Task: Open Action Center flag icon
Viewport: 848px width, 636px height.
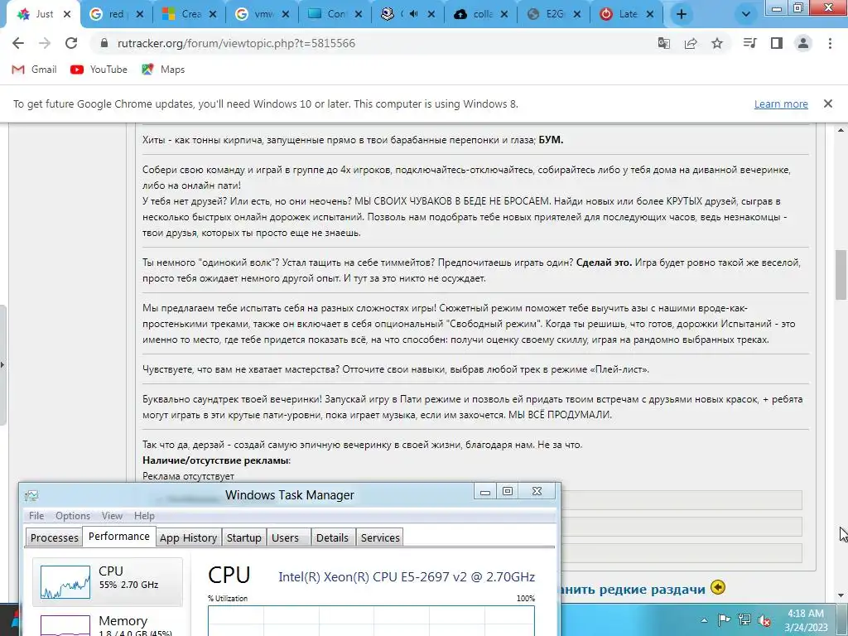Action: pyautogui.click(x=724, y=619)
